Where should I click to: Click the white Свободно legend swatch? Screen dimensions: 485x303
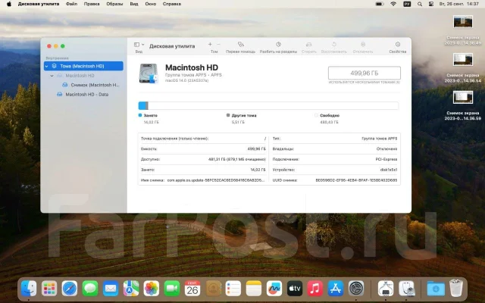pyautogui.click(x=316, y=115)
